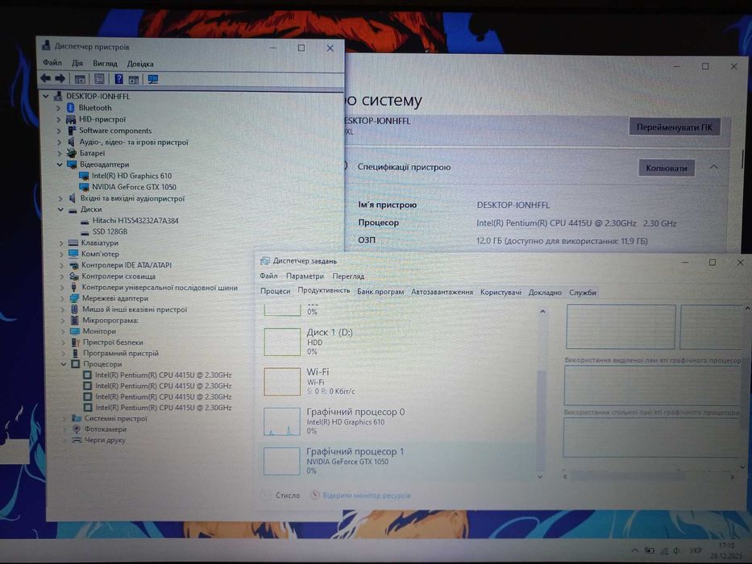
Task: Open the Параметри menu in Task Manager
Action: pyautogui.click(x=305, y=276)
